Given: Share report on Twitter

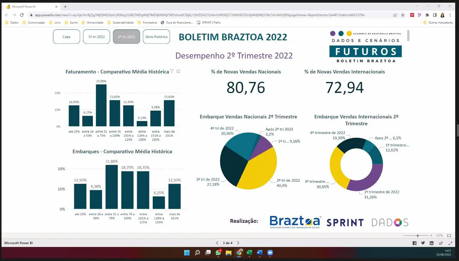Looking at the screenshot, I should coord(423,243).
